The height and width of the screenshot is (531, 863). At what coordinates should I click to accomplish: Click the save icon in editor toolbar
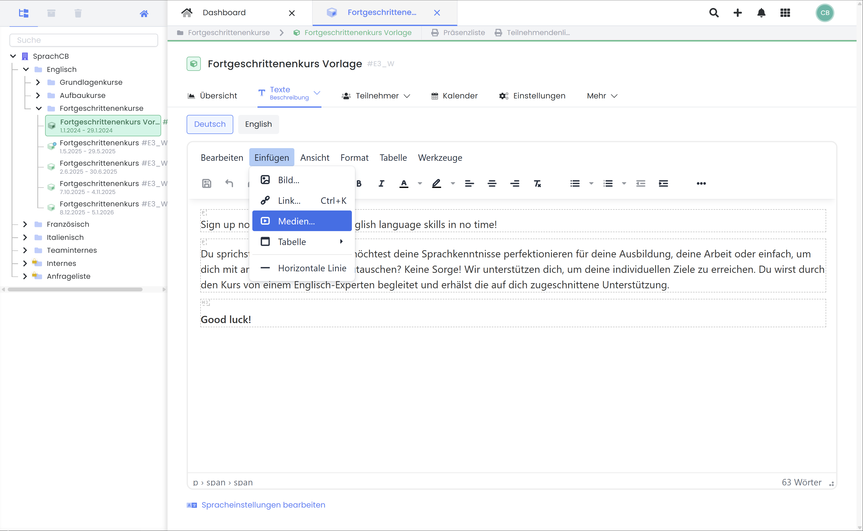207,183
